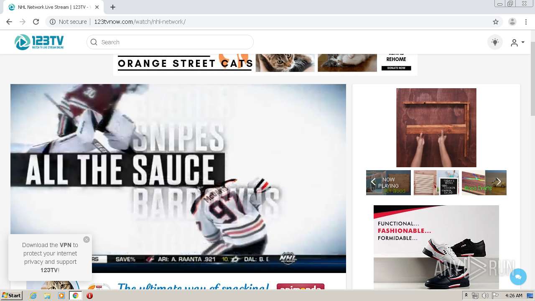Click the 4:26 AM clock
The height and width of the screenshot is (301, 535).
coord(514,296)
